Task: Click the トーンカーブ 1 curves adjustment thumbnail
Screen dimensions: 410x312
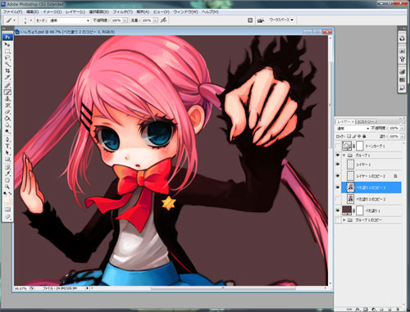Action: pyautogui.click(x=347, y=146)
